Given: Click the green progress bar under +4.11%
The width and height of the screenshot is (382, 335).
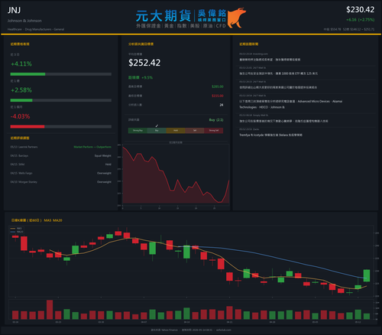Looking at the screenshot, I should click(28, 74).
